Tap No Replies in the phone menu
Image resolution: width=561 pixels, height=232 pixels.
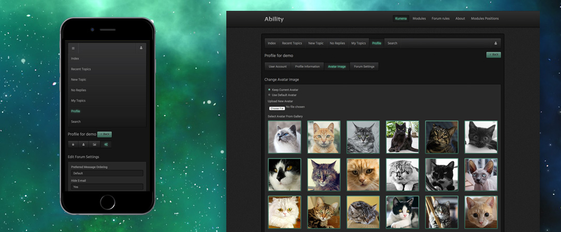click(107, 90)
